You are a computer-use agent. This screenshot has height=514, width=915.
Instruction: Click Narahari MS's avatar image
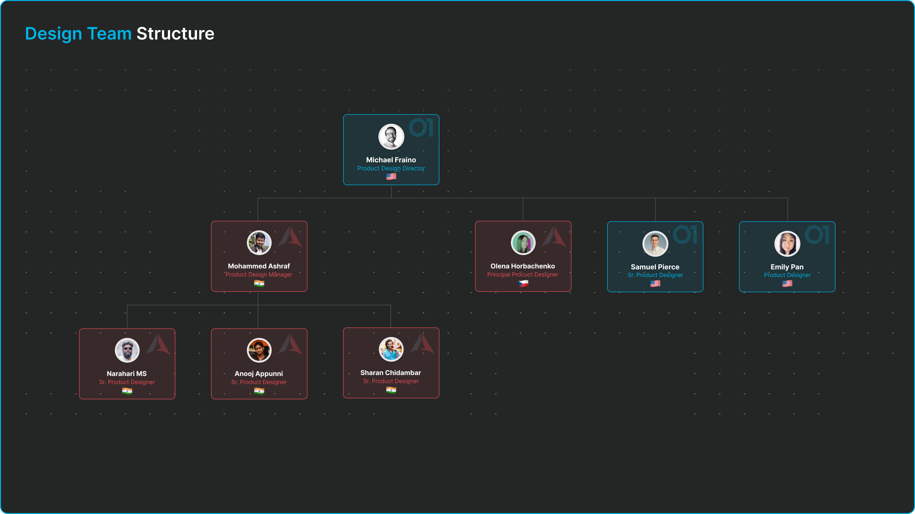127,350
